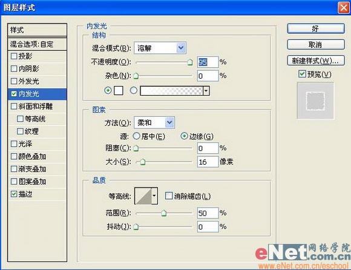Click the 阻塞 choke slider handle
Viewport: 351px width, 270px height.
tap(136, 148)
